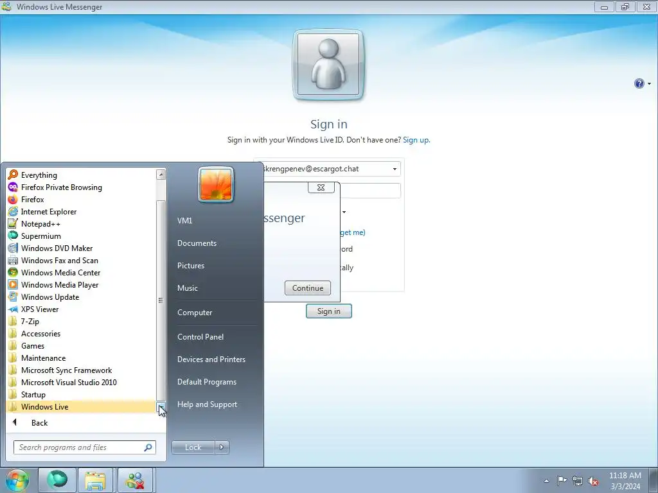Screen dimensions: 658x493
Task: Expand the Windows Live folder
Action: [x=80, y=406]
